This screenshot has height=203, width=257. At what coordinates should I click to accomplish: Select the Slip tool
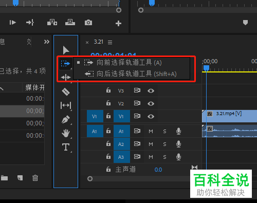tap(66, 105)
